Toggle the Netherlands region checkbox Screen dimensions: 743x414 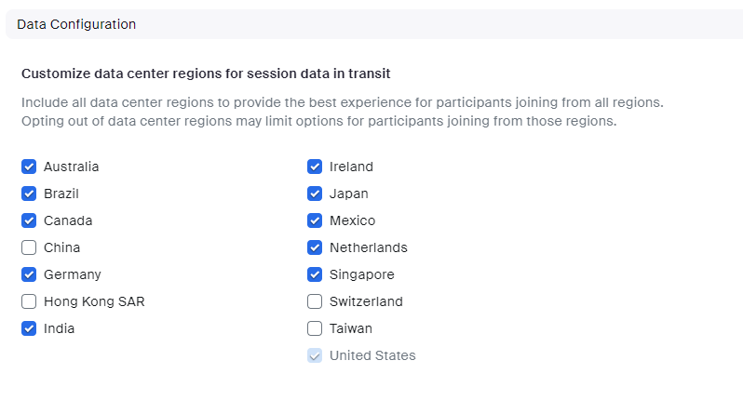[315, 247]
